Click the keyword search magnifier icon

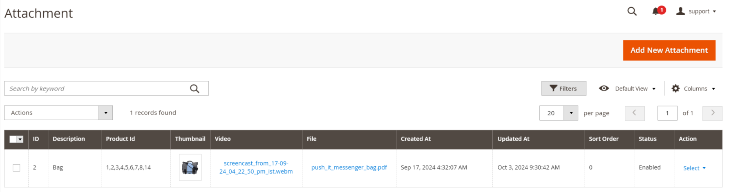click(x=195, y=88)
